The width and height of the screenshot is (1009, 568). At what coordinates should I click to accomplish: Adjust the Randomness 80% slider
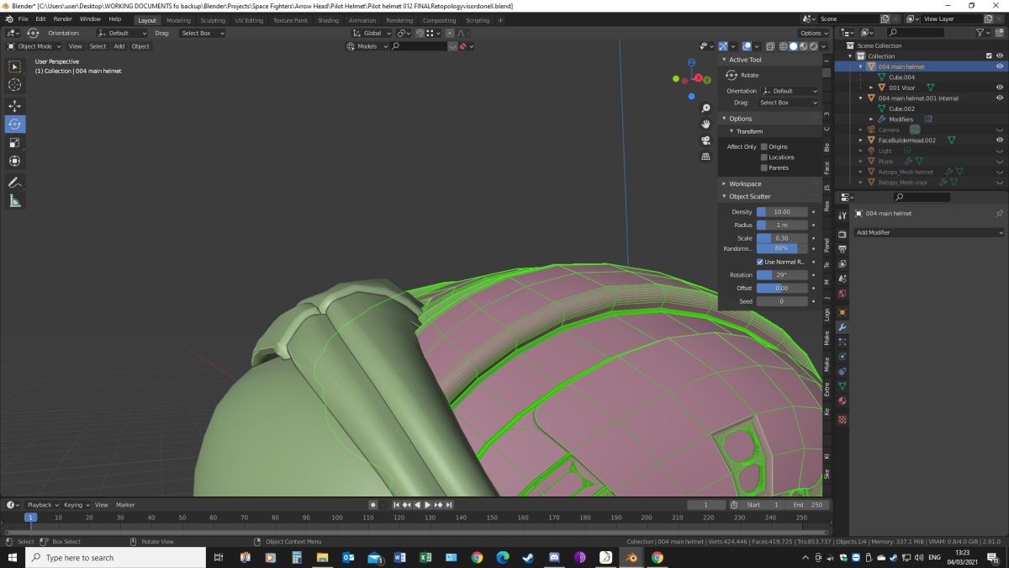[782, 248]
